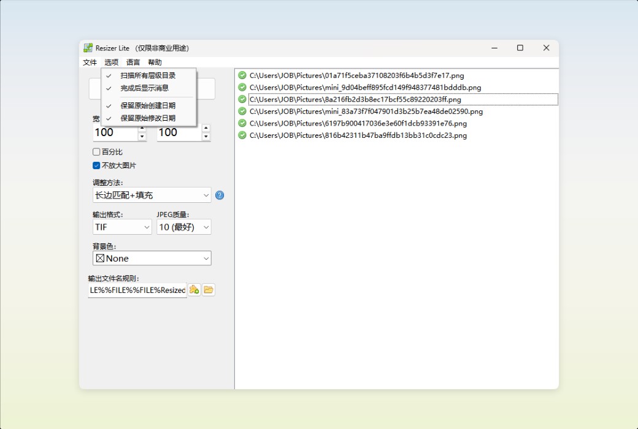Viewport: 638px width, 429px height.
Task: Click the green check icon before 6197b900417036e3e file
Action: coord(241,123)
